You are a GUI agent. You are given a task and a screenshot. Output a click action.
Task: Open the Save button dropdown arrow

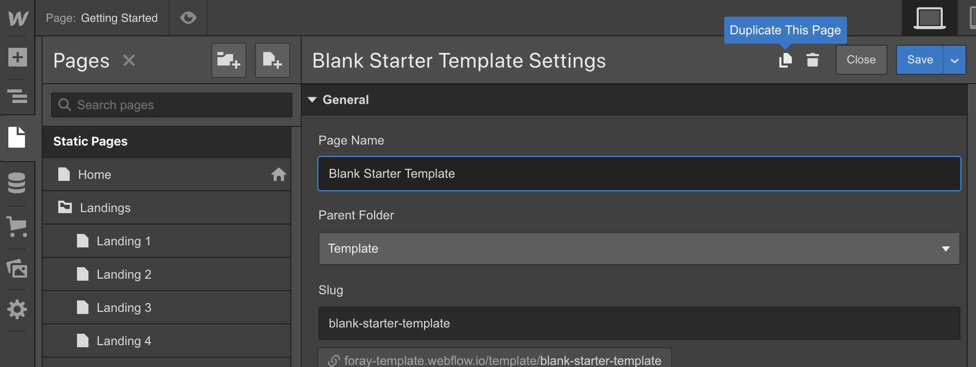(x=955, y=60)
